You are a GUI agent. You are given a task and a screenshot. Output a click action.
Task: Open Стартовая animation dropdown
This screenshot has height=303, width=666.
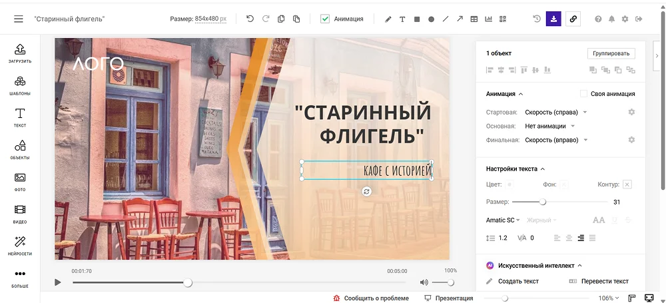556,112
